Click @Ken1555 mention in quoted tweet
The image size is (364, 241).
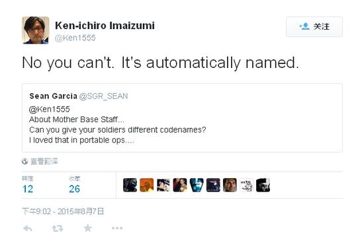pyautogui.click(x=50, y=109)
